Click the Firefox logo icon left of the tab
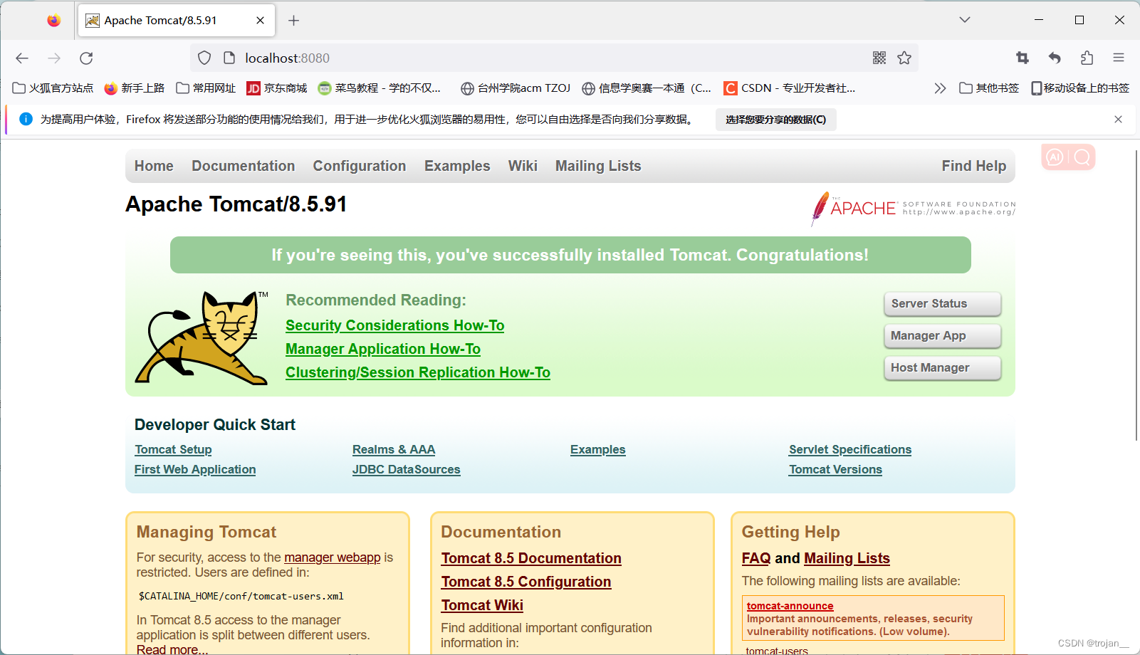This screenshot has width=1140, height=655. 54,20
